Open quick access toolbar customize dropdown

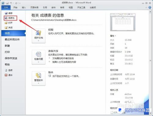coord(20,3)
